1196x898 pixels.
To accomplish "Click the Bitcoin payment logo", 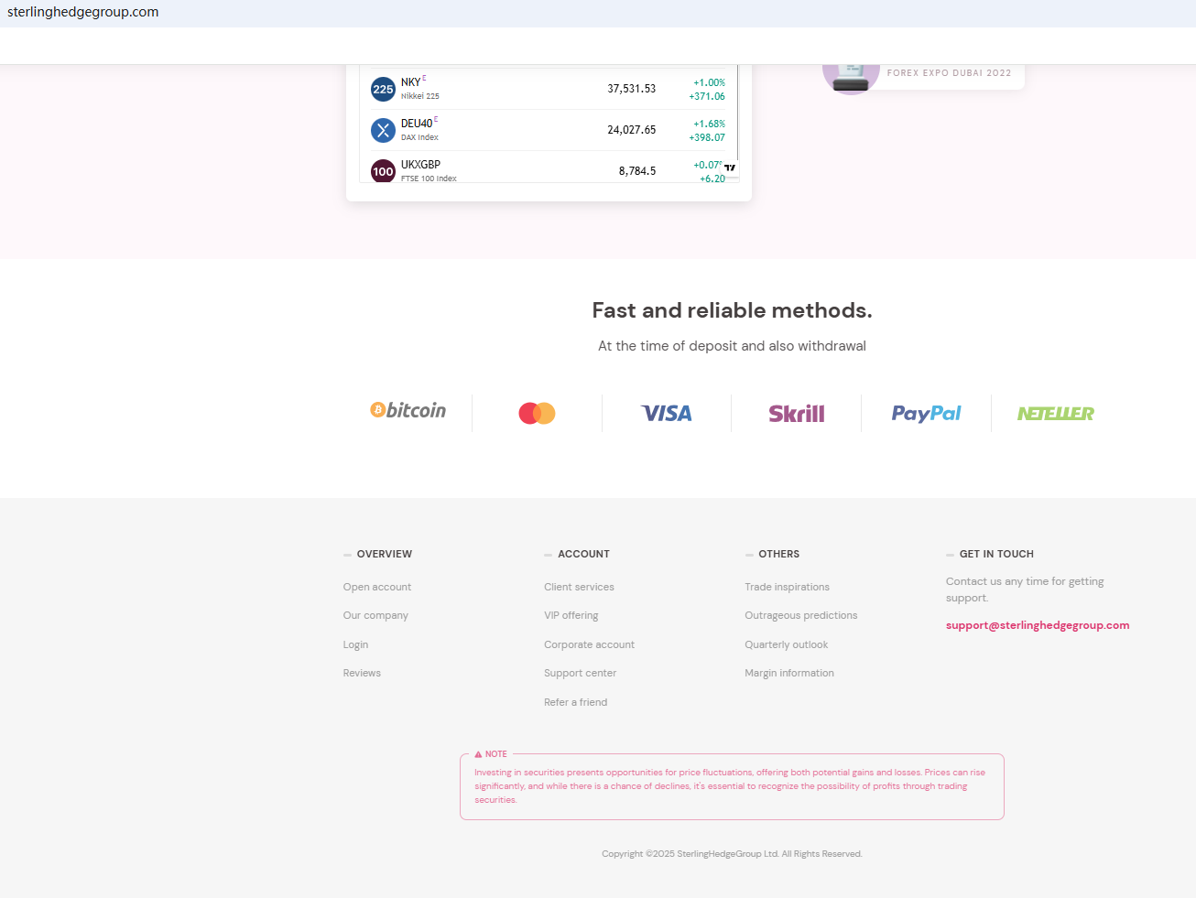I will 408,410.
